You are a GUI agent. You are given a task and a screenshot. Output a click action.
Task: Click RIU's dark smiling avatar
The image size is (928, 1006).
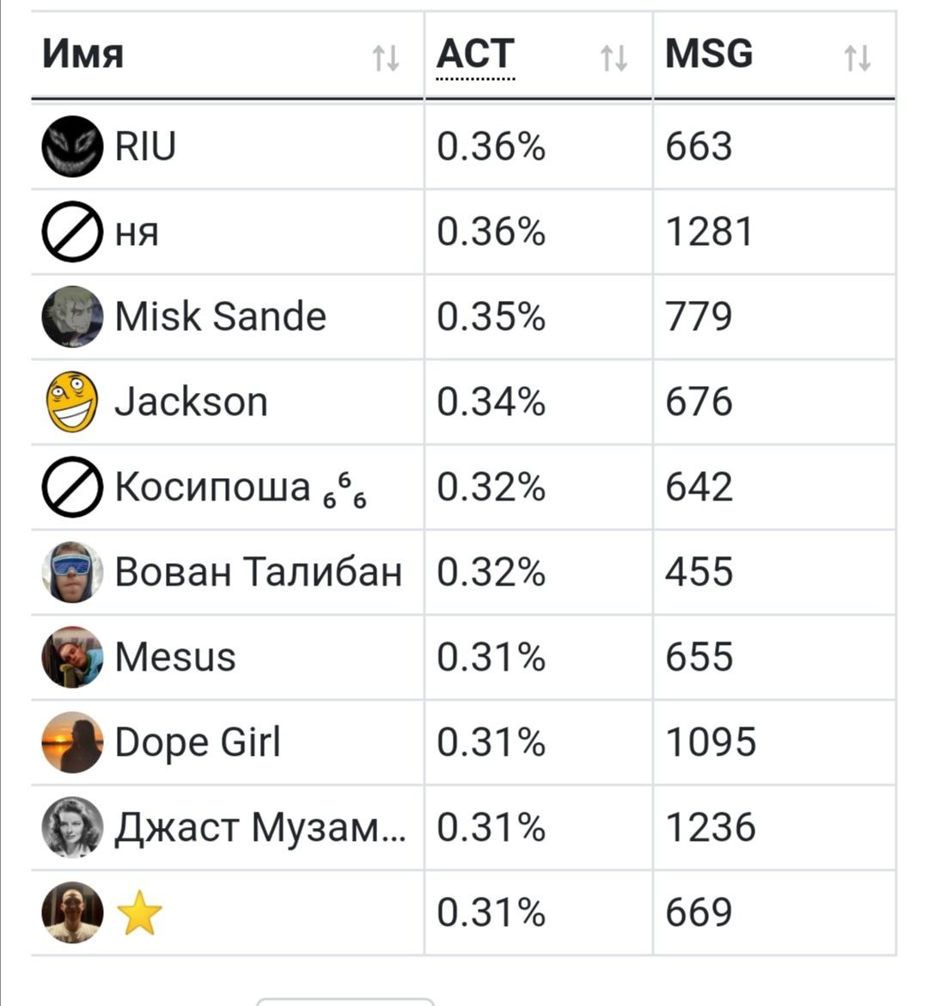point(72,146)
